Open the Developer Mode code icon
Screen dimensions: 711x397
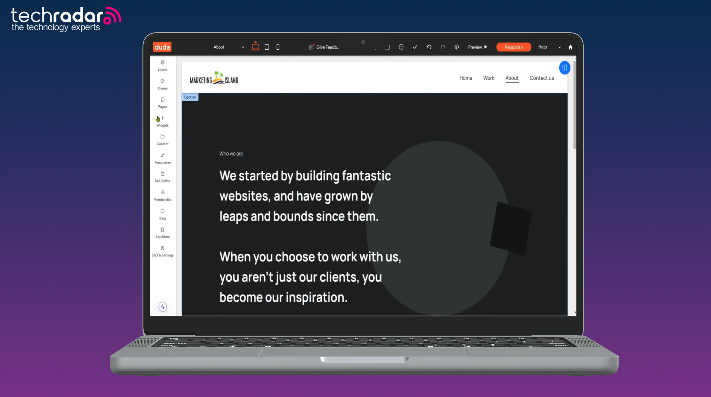[457, 47]
